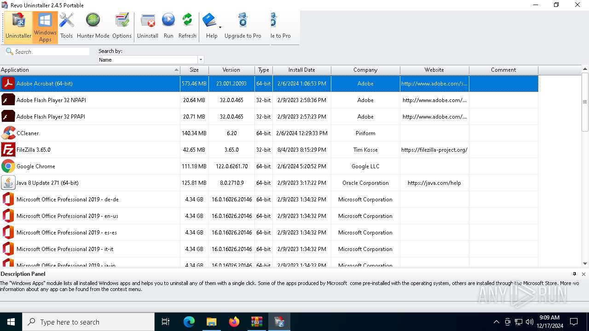Select Adobe Acrobat (64-bit) icon

coord(8,84)
